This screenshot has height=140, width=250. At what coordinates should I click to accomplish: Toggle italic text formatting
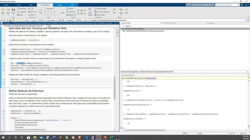click(48, 12)
